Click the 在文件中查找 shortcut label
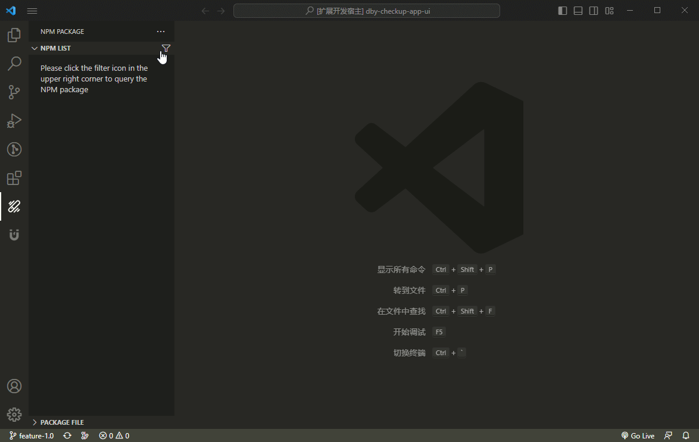 pos(401,312)
